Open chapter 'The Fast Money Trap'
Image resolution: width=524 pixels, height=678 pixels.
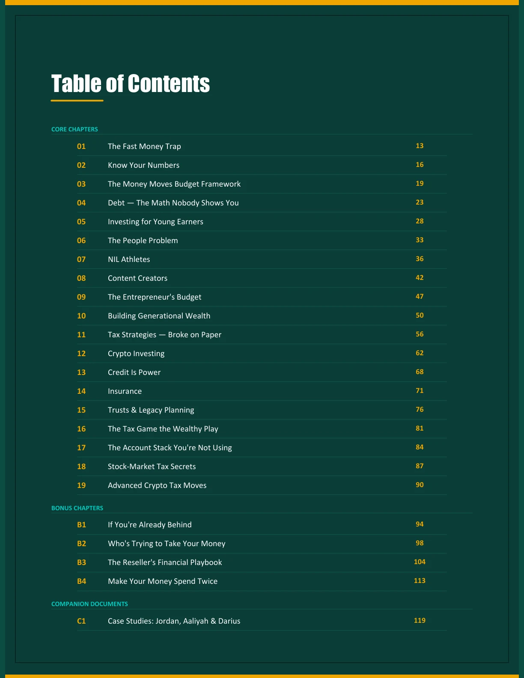tap(144, 146)
